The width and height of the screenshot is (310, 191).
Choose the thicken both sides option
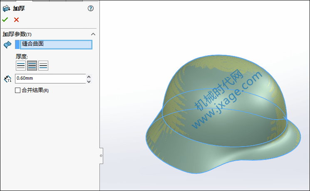[32, 66]
